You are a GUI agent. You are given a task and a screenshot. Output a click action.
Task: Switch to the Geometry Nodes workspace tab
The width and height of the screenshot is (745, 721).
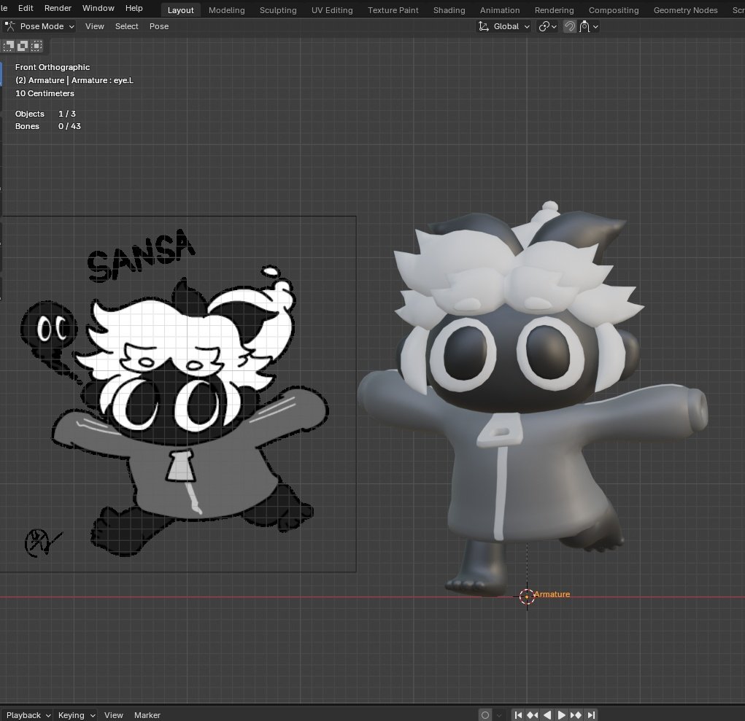tap(685, 10)
